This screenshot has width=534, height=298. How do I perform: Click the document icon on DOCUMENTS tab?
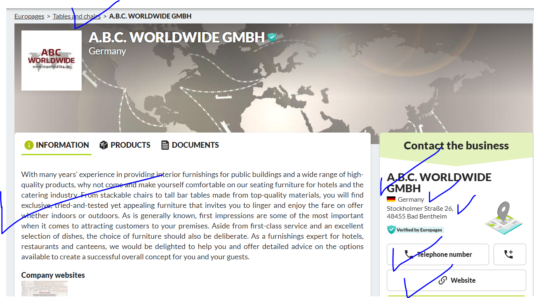pos(165,145)
